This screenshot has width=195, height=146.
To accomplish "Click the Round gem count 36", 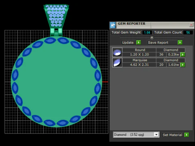I will 161,54.
